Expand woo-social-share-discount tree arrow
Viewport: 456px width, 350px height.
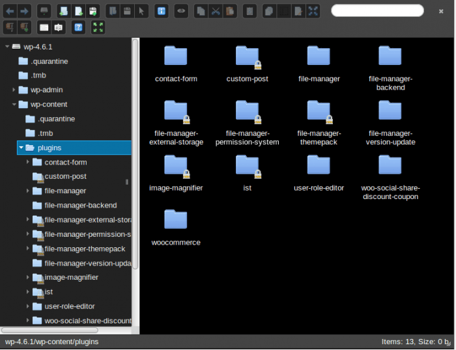pos(27,320)
